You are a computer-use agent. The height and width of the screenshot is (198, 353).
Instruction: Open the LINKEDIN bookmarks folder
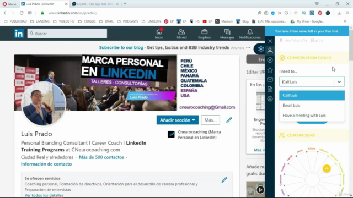pos(152,21)
